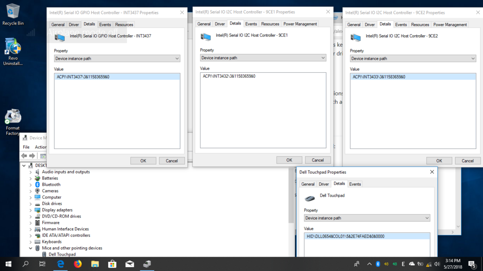Open Resources tab in INT3437 dialog
The width and height of the screenshot is (483, 271).
point(124,25)
